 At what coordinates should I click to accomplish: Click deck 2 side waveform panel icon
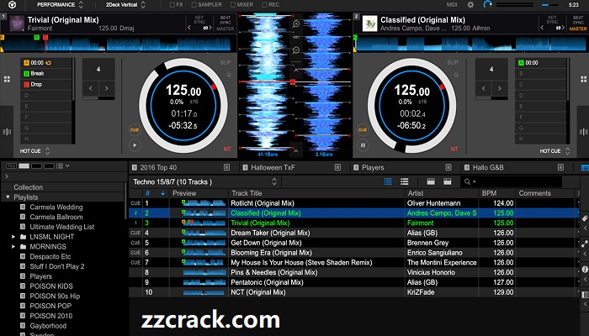pyautogui.click(x=583, y=132)
